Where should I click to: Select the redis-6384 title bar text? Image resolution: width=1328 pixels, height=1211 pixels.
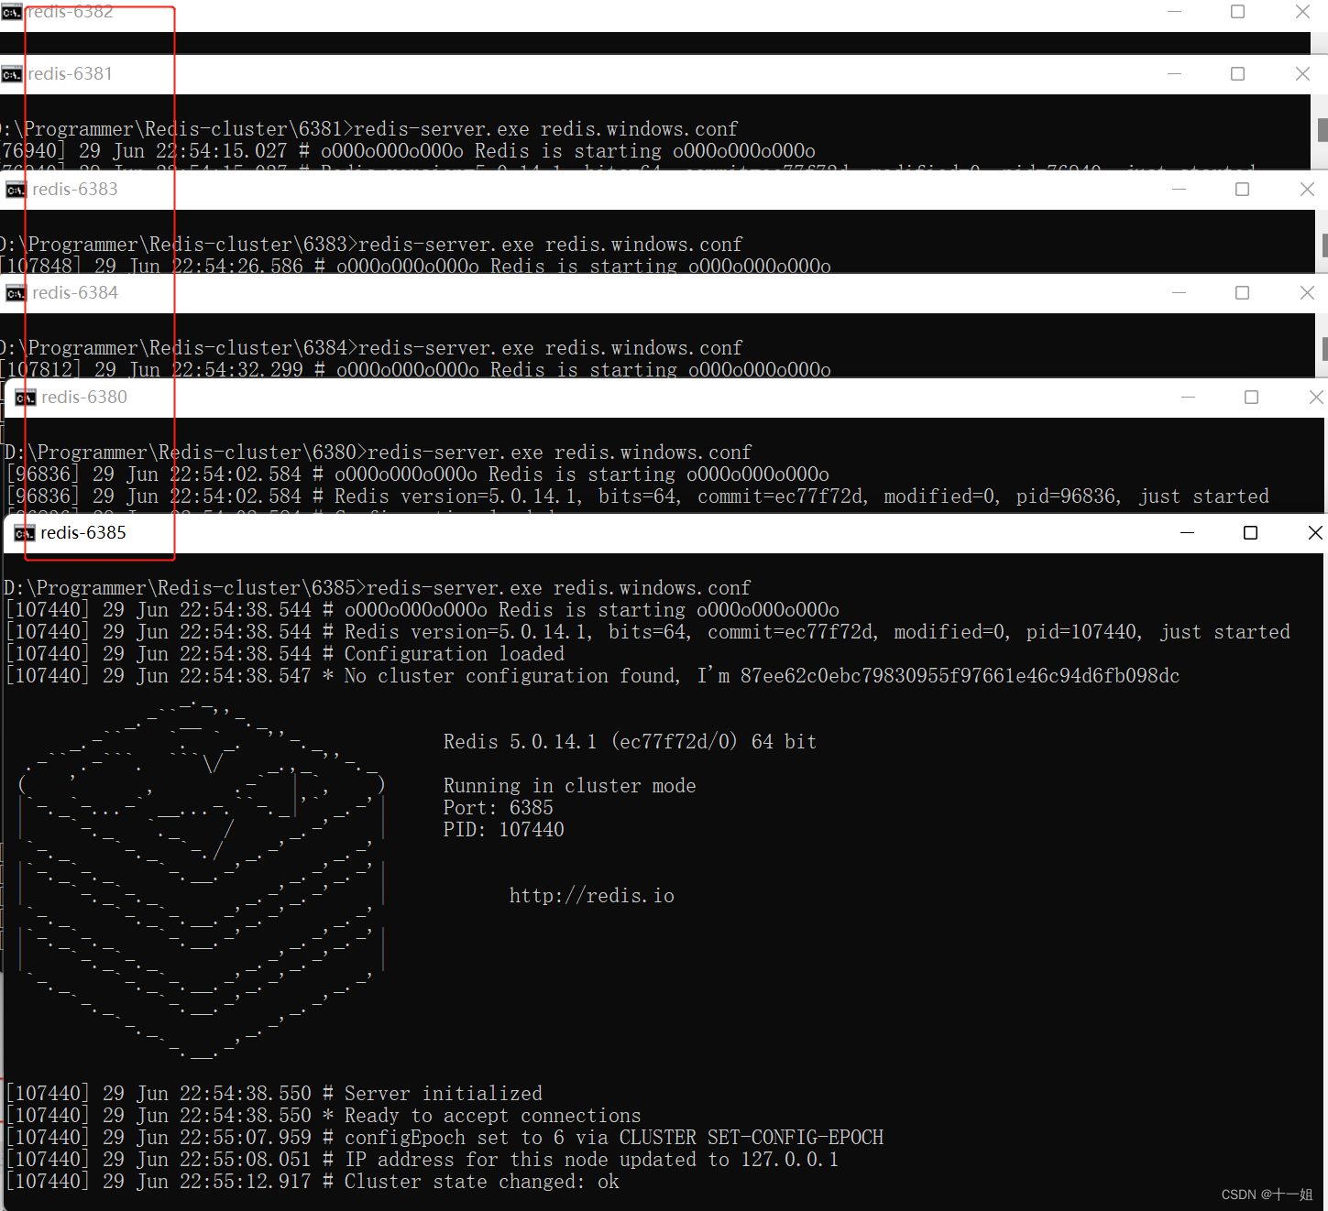tap(75, 292)
